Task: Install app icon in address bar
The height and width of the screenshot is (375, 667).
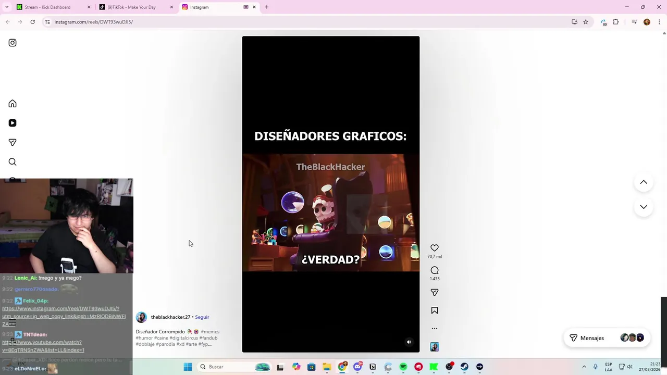Action: pos(574,22)
